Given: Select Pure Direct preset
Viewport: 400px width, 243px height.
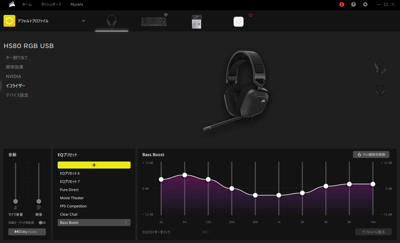Looking at the screenshot, I should 94,190.
